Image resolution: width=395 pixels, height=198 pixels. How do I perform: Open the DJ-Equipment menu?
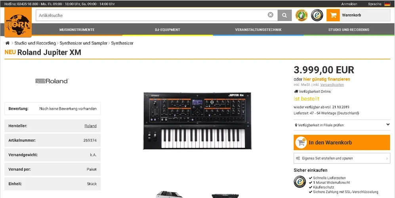point(168,30)
